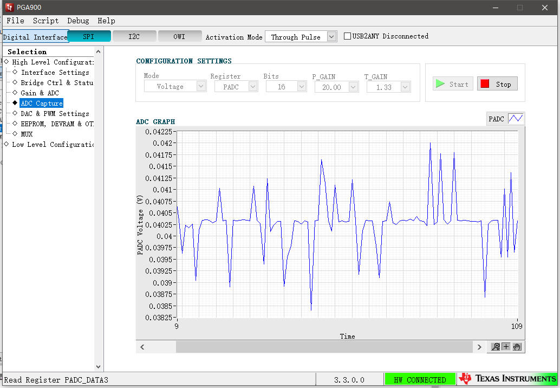The image size is (560, 388).
Task: Click the PADC Voltage (V) axis label
Action: (x=140, y=225)
